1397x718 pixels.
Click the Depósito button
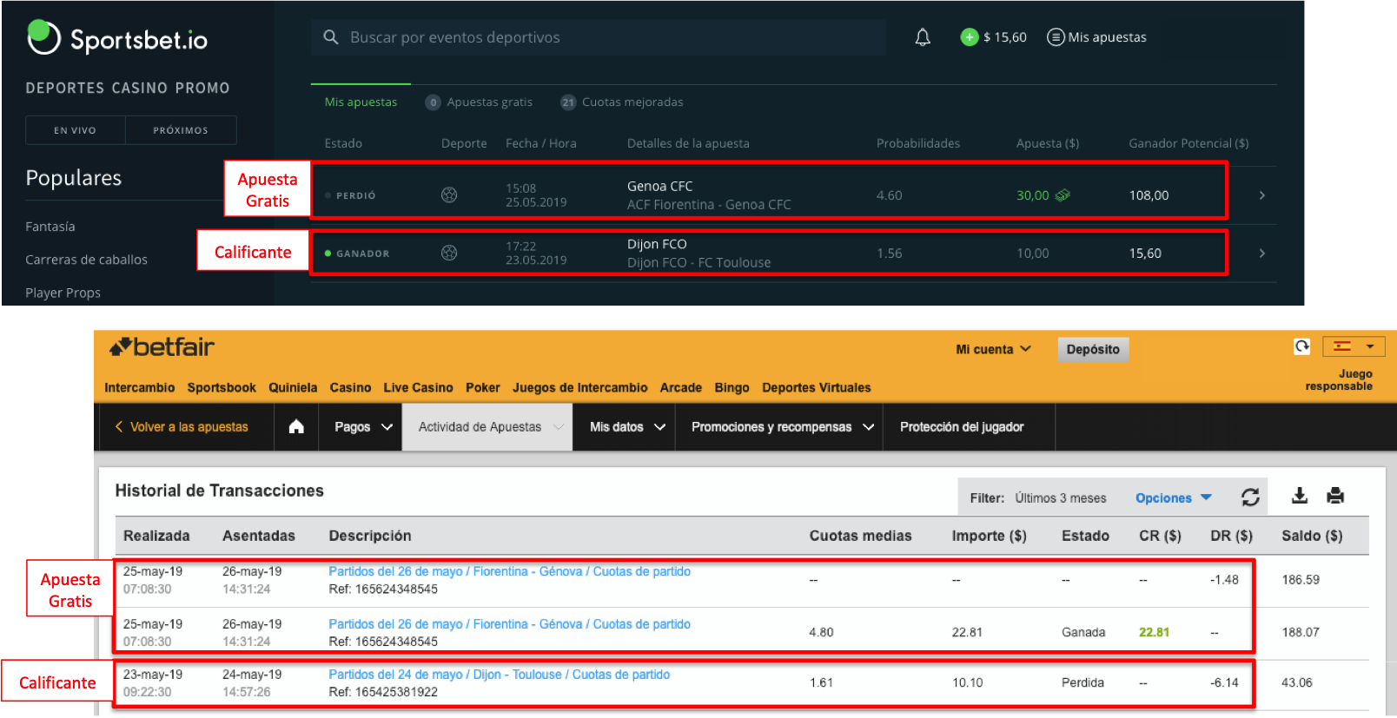click(x=1093, y=349)
